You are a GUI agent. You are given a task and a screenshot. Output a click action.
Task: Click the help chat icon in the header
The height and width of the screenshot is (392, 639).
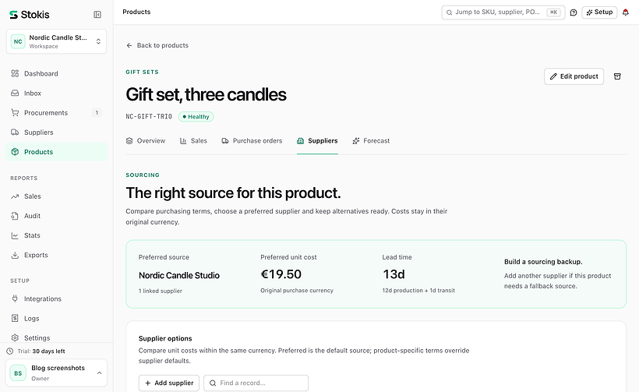tap(574, 12)
